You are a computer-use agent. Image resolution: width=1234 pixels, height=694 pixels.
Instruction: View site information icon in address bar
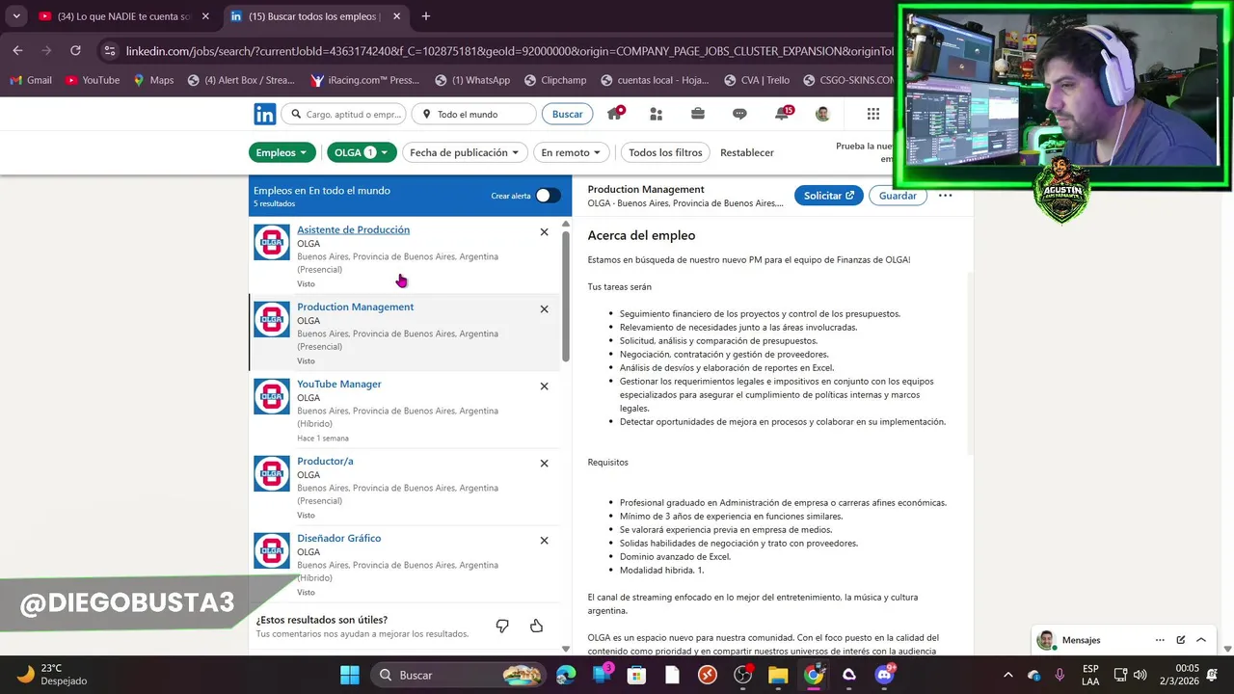point(110,50)
